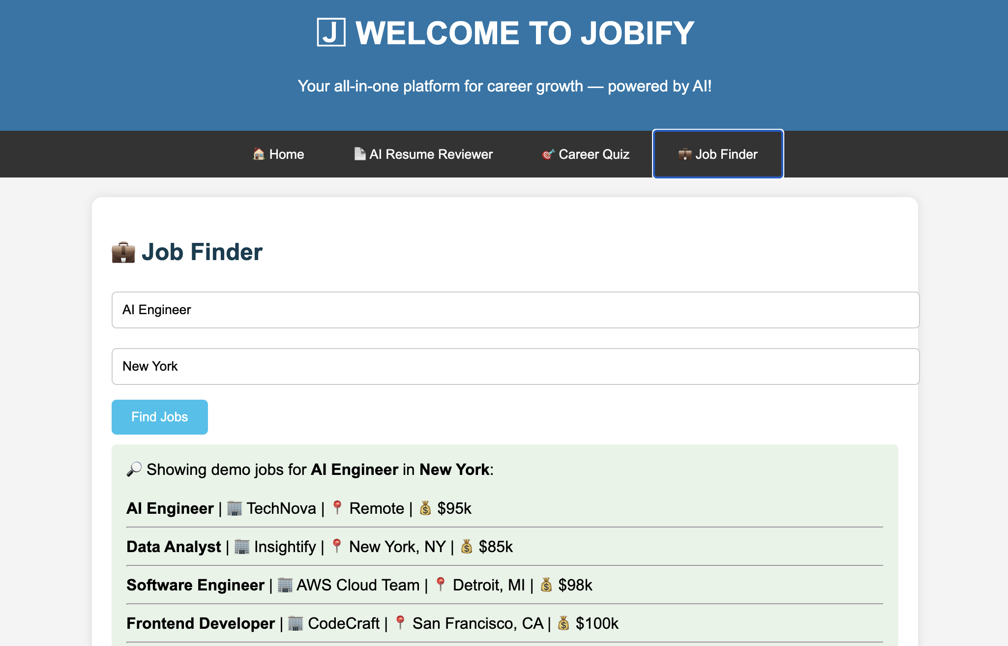Click the building icon next to TechNova
Screen dimensions: 1008x646
pos(235,508)
